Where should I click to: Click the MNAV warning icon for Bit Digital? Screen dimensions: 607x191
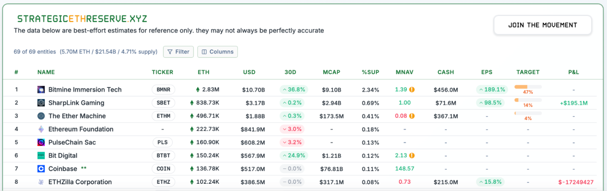(x=412, y=156)
